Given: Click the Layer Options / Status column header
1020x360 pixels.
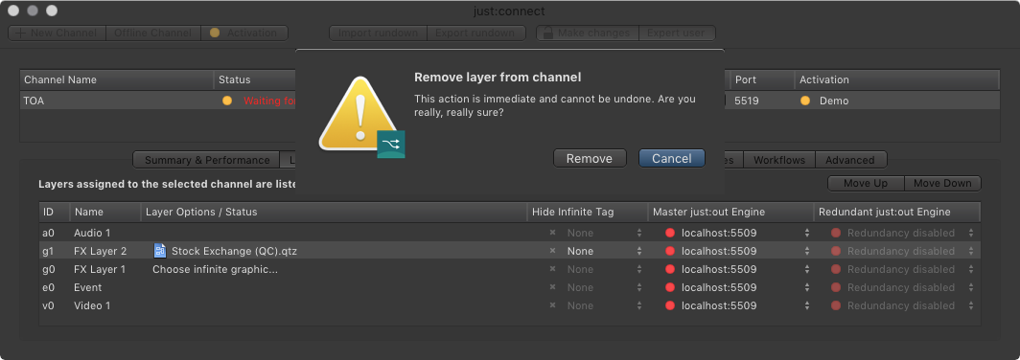Looking at the screenshot, I should pos(334,212).
